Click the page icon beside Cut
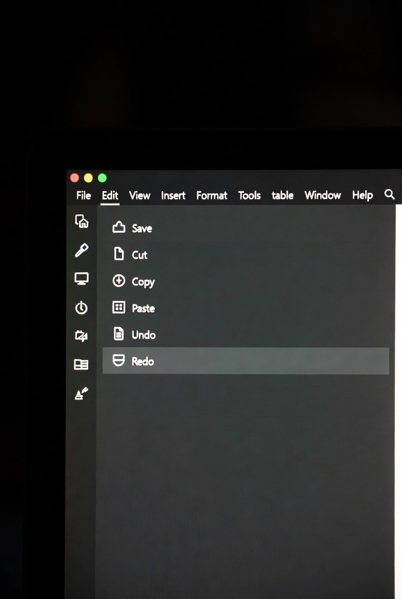Image resolution: width=402 pixels, height=599 pixels. coord(119,253)
